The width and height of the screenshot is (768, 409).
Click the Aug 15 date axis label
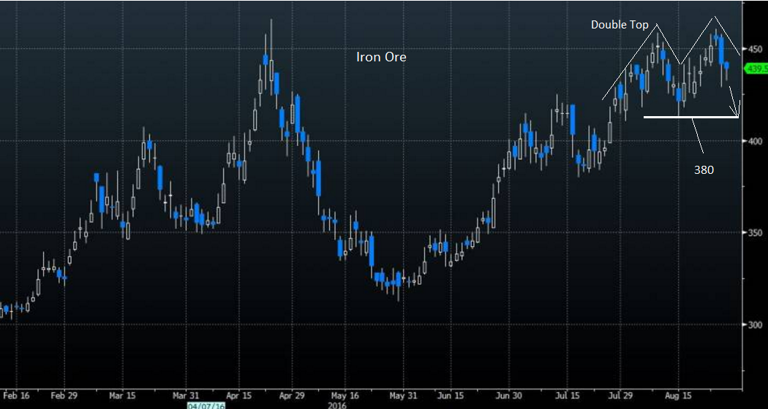click(x=678, y=395)
